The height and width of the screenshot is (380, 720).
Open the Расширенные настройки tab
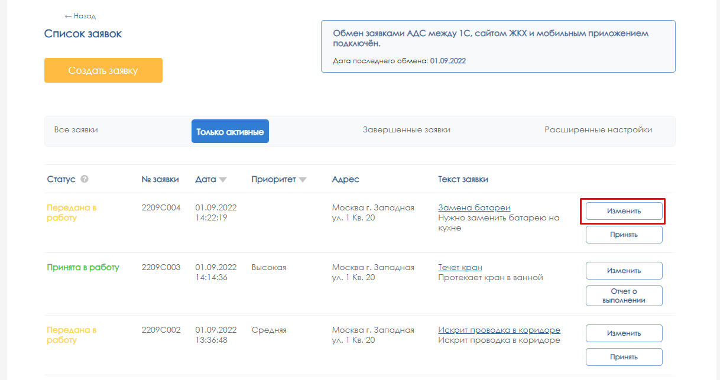point(598,130)
